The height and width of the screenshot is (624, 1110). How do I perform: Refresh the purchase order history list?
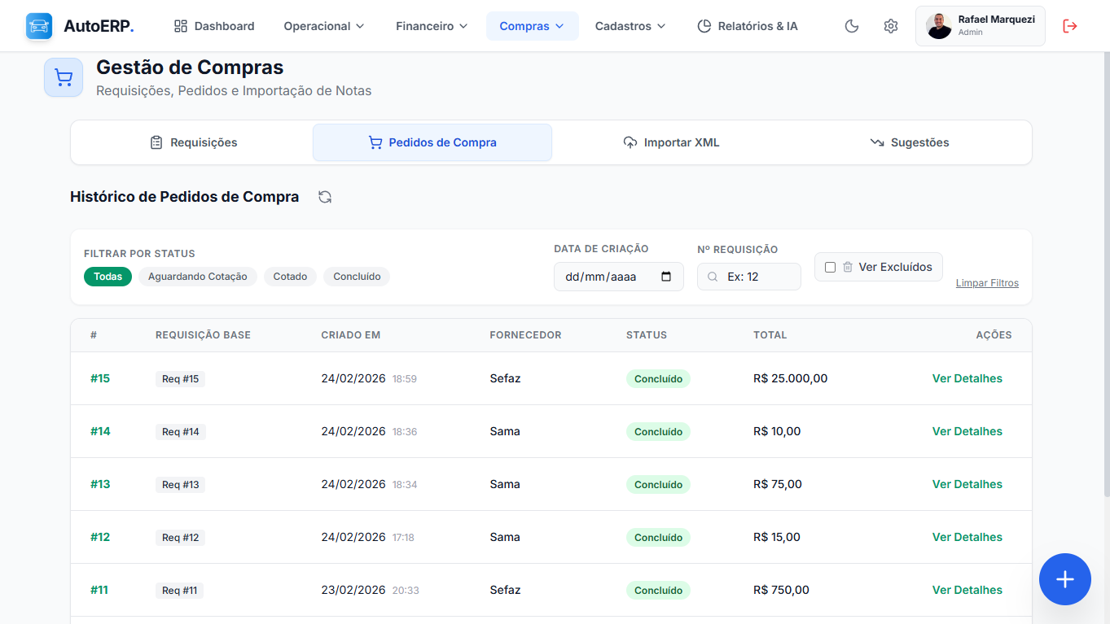[x=324, y=196]
